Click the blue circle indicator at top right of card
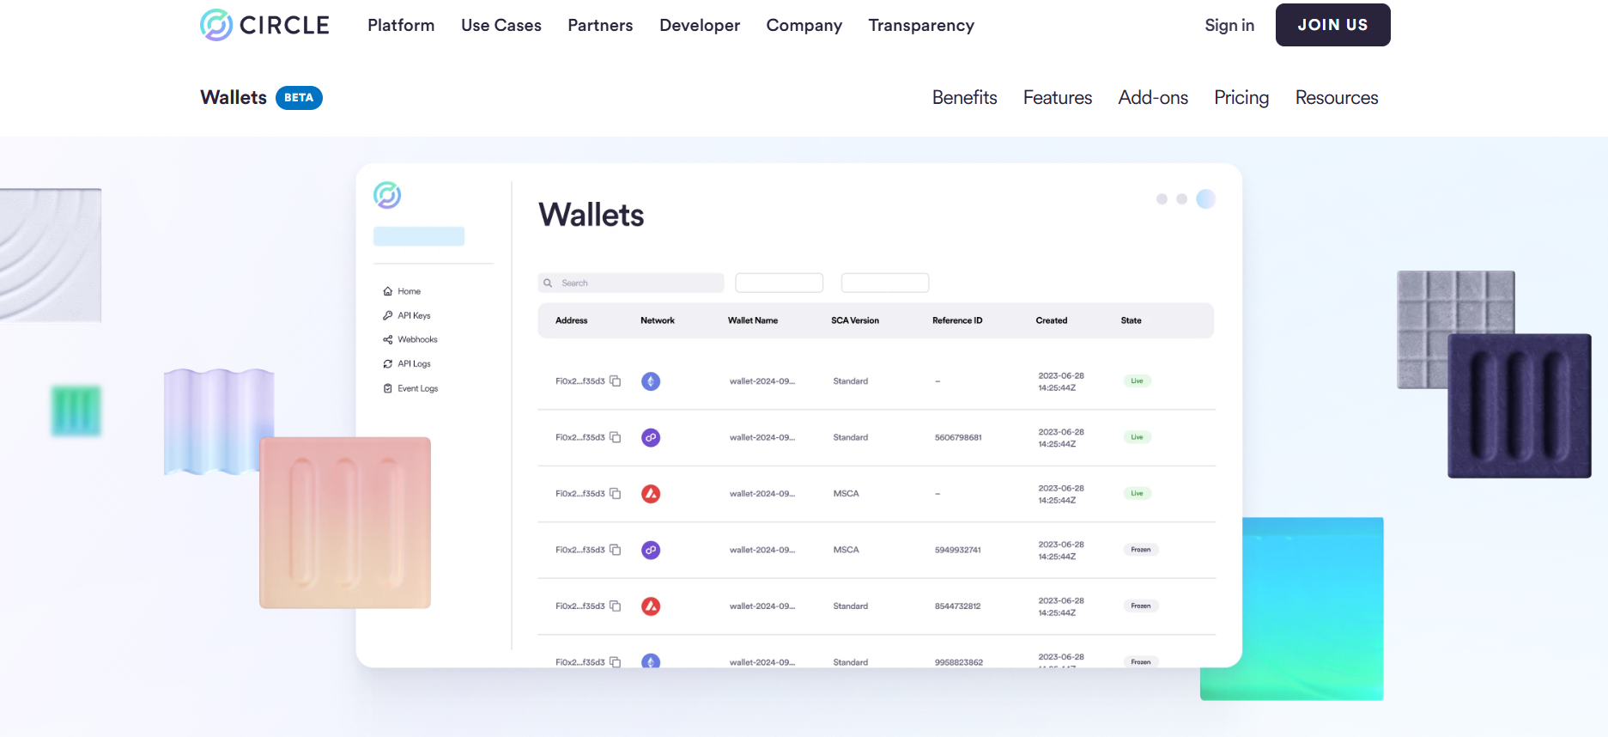The image size is (1608, 737). coord(1205,199)
